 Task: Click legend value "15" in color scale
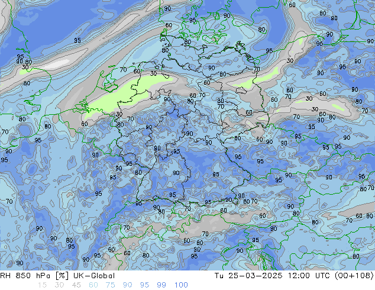43,285
